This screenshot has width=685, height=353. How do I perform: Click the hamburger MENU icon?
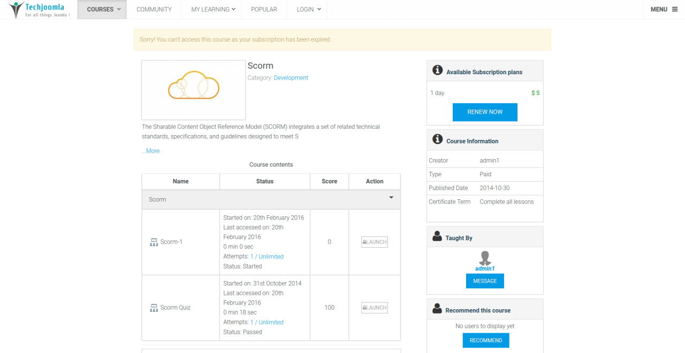[675, 9]
